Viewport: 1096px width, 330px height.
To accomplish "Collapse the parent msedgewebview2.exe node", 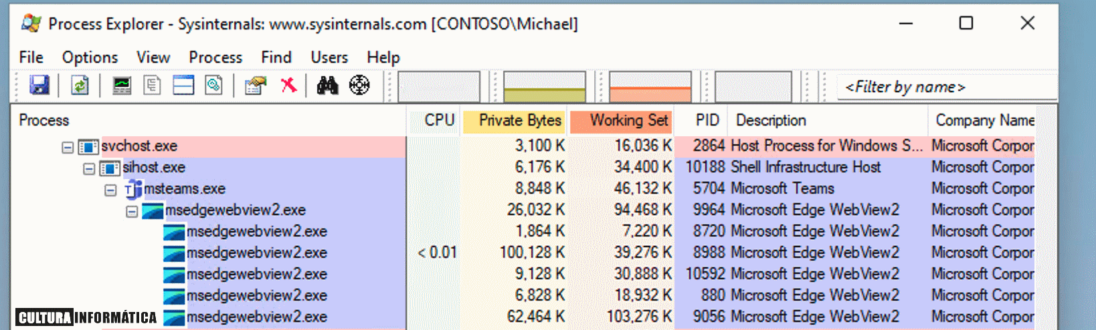I will coord(132,212).
